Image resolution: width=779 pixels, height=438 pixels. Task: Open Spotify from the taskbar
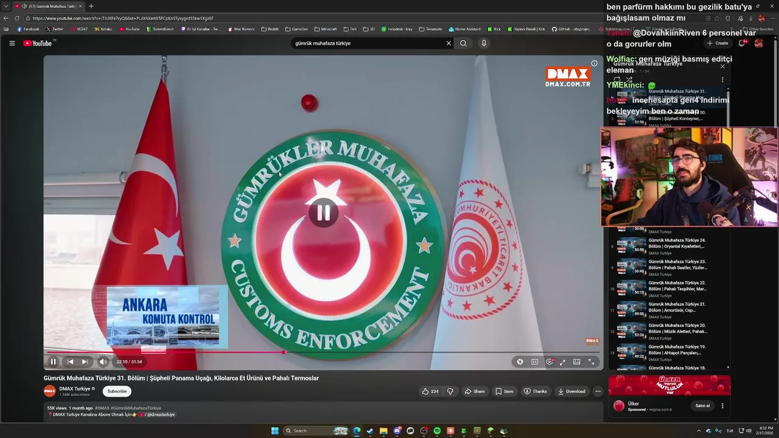point(437,431)
